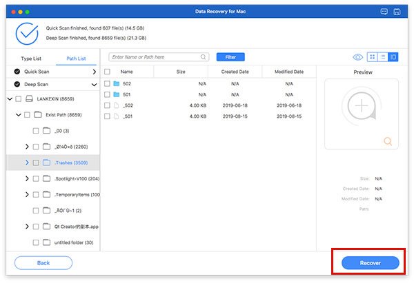This screenshot has height=283, width=414.
Task: Check the select-all box in Name header
Action: [107, 72]
